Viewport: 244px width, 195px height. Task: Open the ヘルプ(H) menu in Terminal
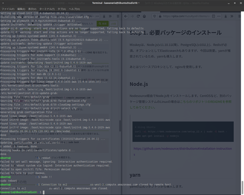point(74,9)
